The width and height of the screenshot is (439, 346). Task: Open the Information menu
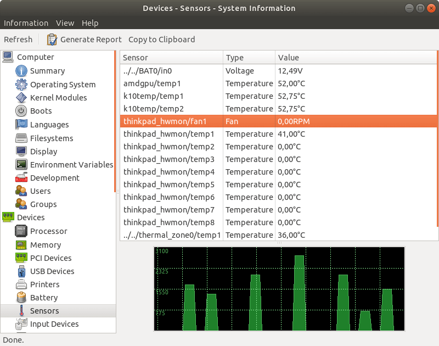click(x=26, y=23)
